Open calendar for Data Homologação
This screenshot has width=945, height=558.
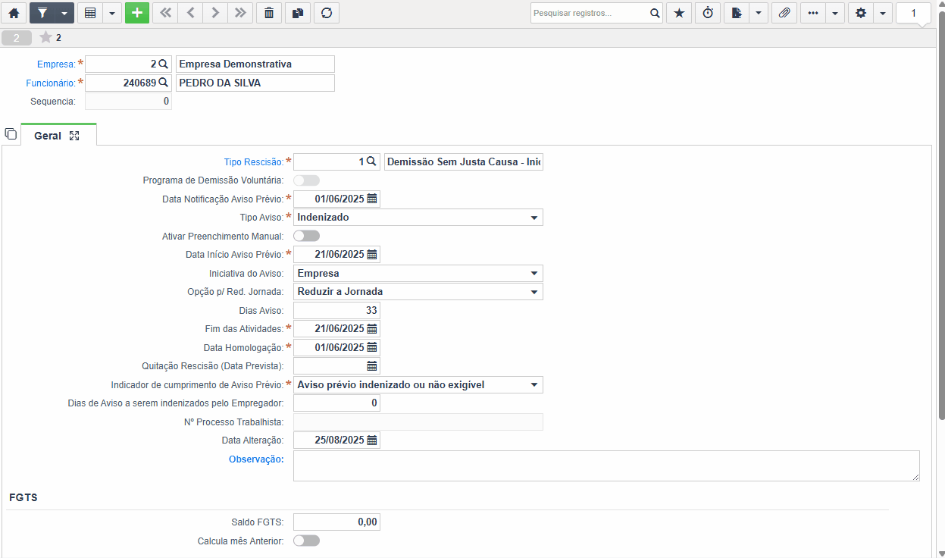(x=372, y=348)
